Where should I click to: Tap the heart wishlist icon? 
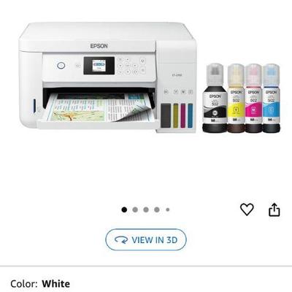[x=247, y=210]
